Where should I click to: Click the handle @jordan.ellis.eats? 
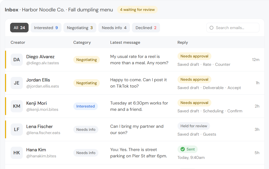(x=42, y=86)
